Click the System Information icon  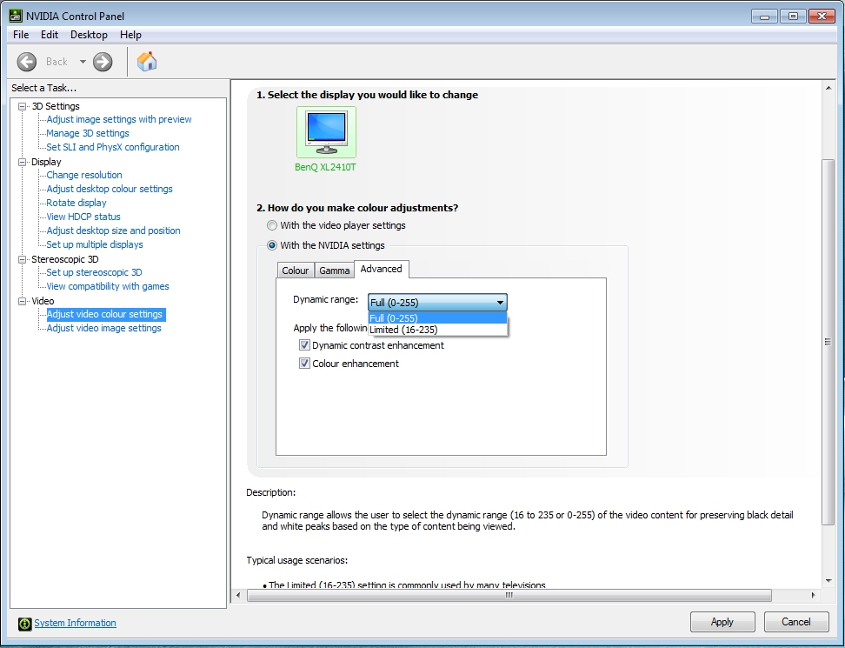click(25, 624)
